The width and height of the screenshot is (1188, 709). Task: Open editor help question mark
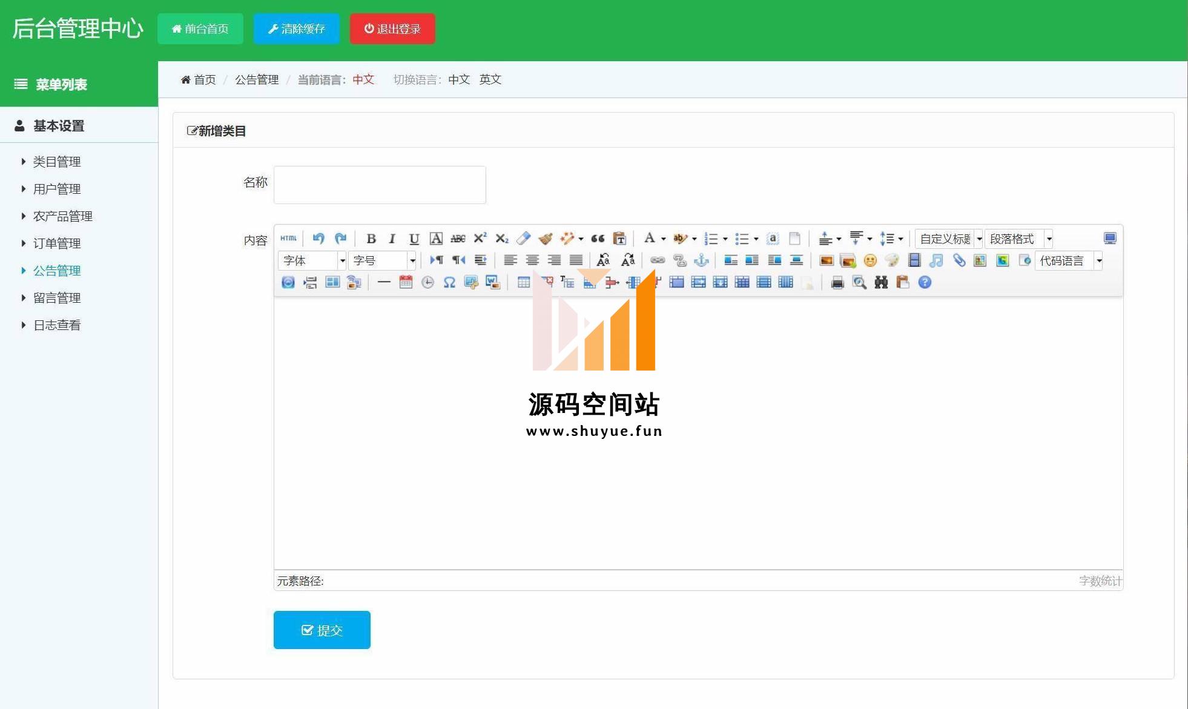point(925,282)
